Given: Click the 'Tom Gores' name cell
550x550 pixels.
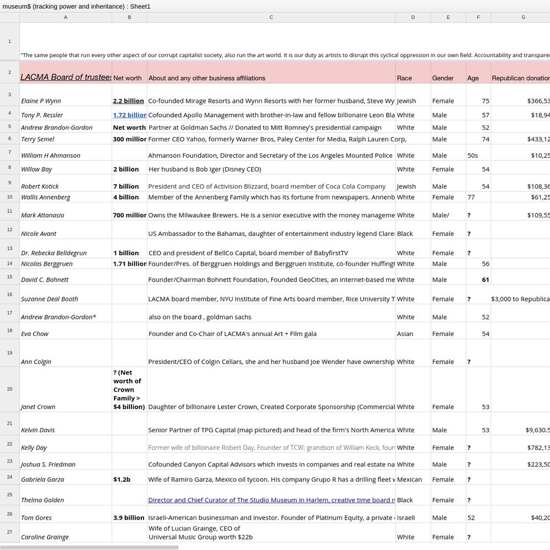Looking at the screenshot, I should [x=65, y=514].
